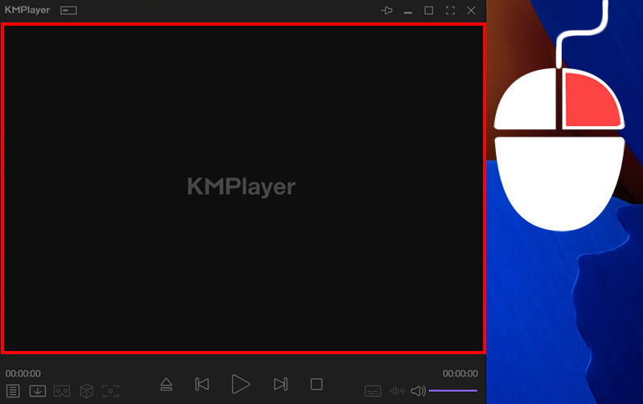Image resolution: width=643 pixels, height=404 pixels.
Task: Open the KMPlayer logo menu in title bar
Action: [27, 10]
